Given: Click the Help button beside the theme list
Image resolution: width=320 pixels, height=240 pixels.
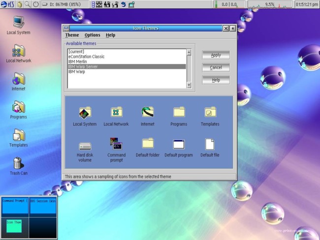Looking at the screenshot, I should coord(216,80).
